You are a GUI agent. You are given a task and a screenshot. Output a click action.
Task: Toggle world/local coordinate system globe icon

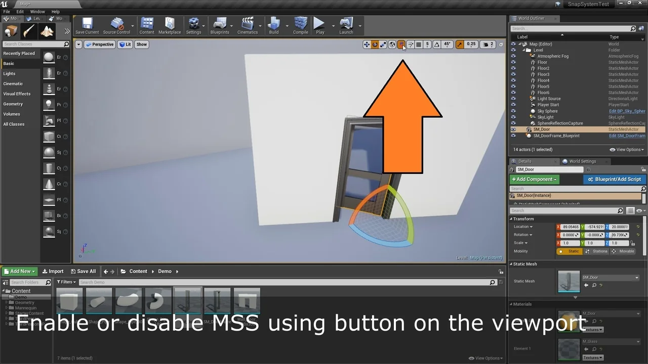[x=392, y=44]
